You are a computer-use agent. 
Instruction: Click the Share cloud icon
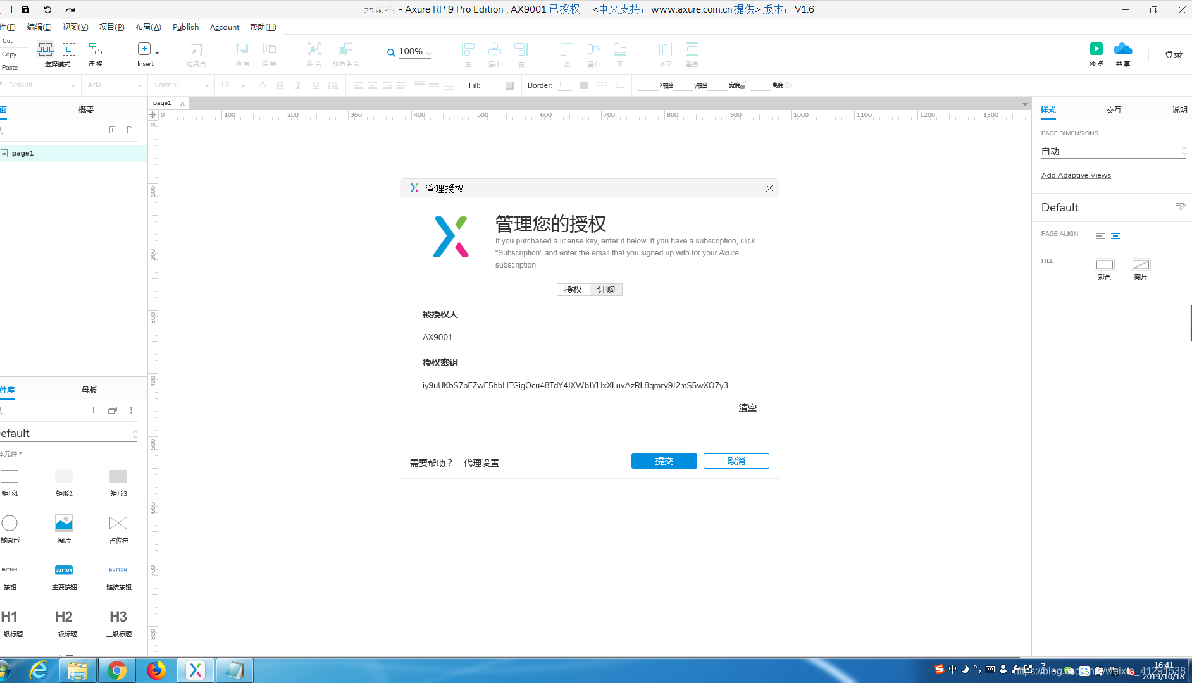pyautogui.click(x=1123, y=49)
